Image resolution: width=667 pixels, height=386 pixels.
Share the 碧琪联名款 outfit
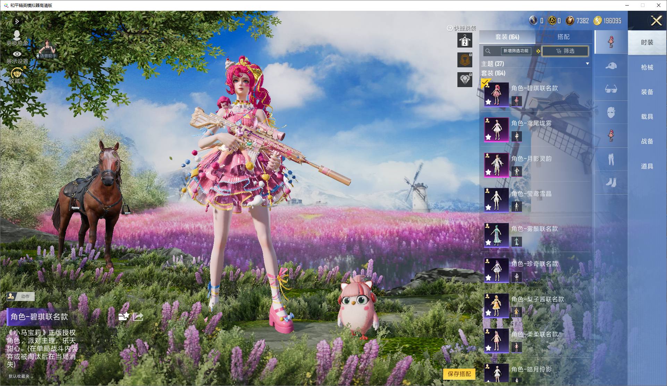tap(138, 316)
